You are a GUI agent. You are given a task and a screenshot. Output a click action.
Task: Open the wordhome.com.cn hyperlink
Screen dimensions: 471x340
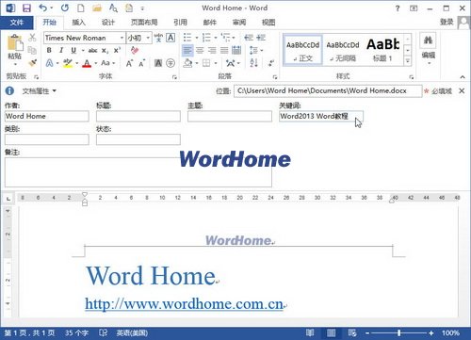tap(184, 304)
